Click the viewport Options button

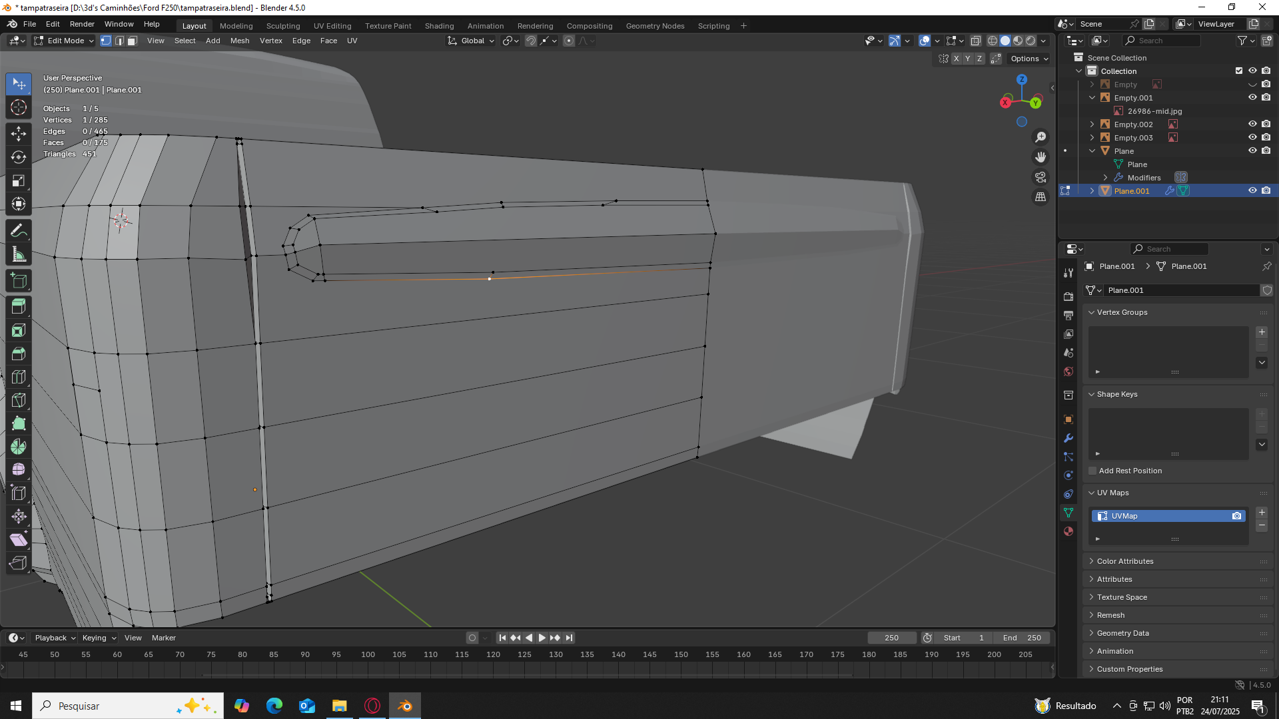[x=1029, y=59]
